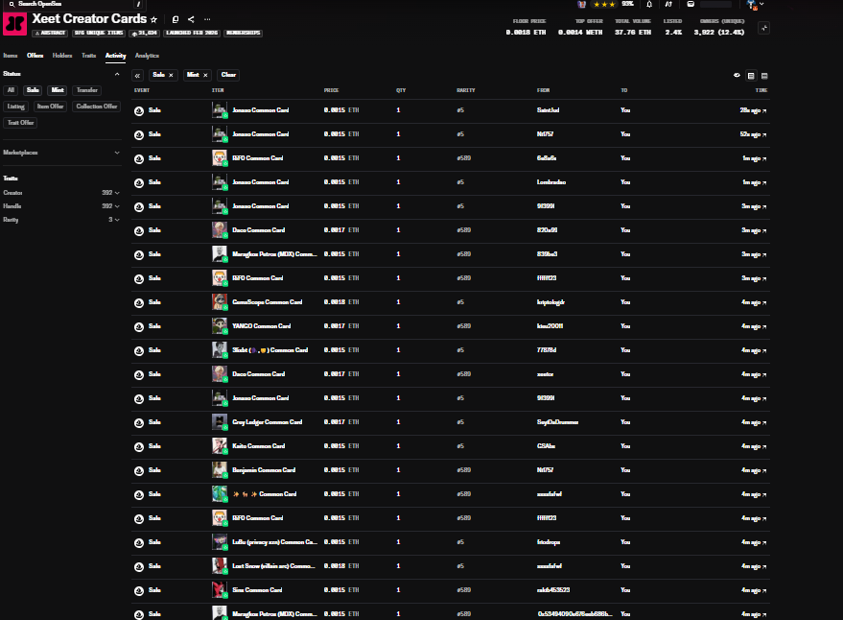This screenshot has height=620, width=843.
Task: Enable the Collection Offer status filter
Action: tap(97, 107)
